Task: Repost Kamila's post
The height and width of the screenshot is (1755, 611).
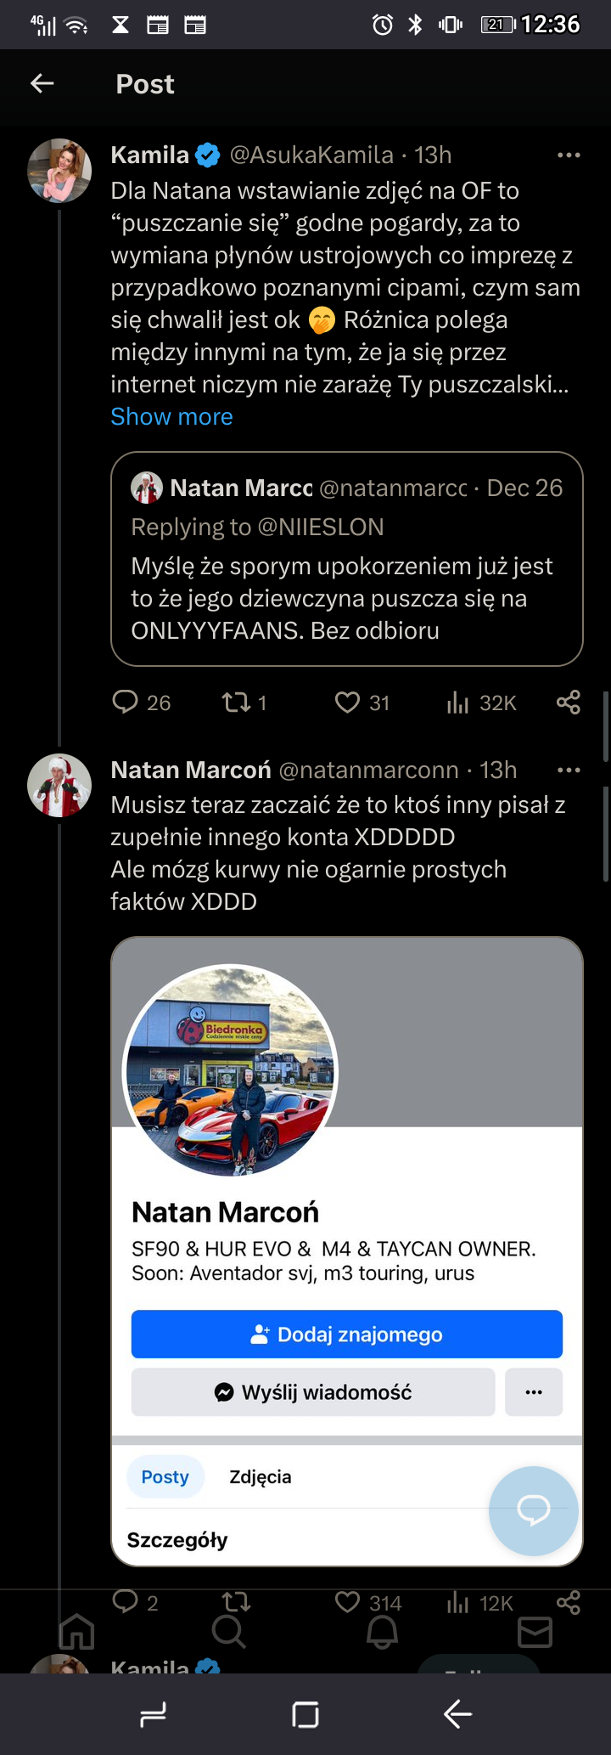Action: pos(236,703)
